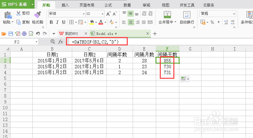
Task: Click the decrease indent icon
Action: (144, 14)
